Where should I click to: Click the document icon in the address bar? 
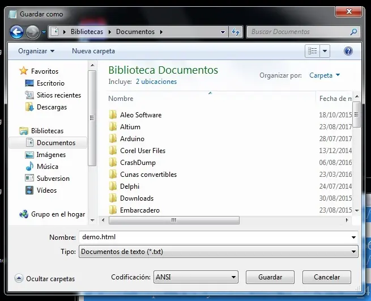[x=54, y=32]
